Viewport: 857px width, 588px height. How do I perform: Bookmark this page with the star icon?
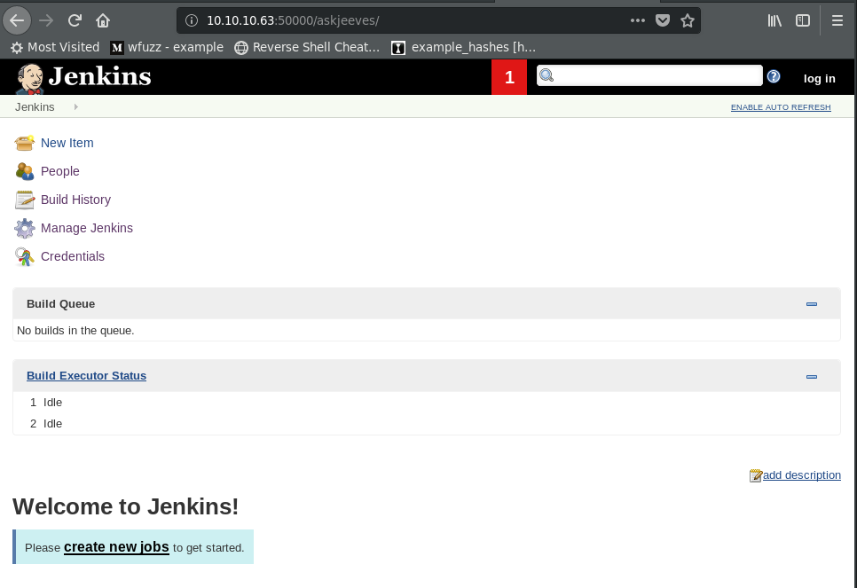pos(688,20)
